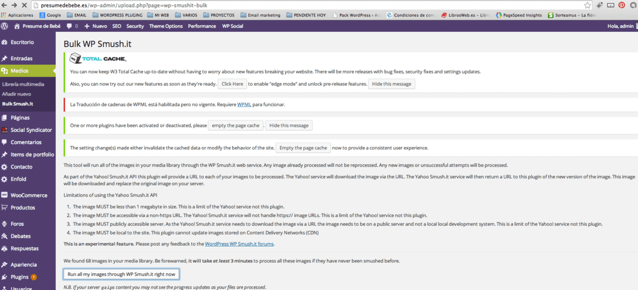This screenshot has height=290, width=638.
Task: Click the Respuestas icon in sidebar
Action: tap(5, 248)
